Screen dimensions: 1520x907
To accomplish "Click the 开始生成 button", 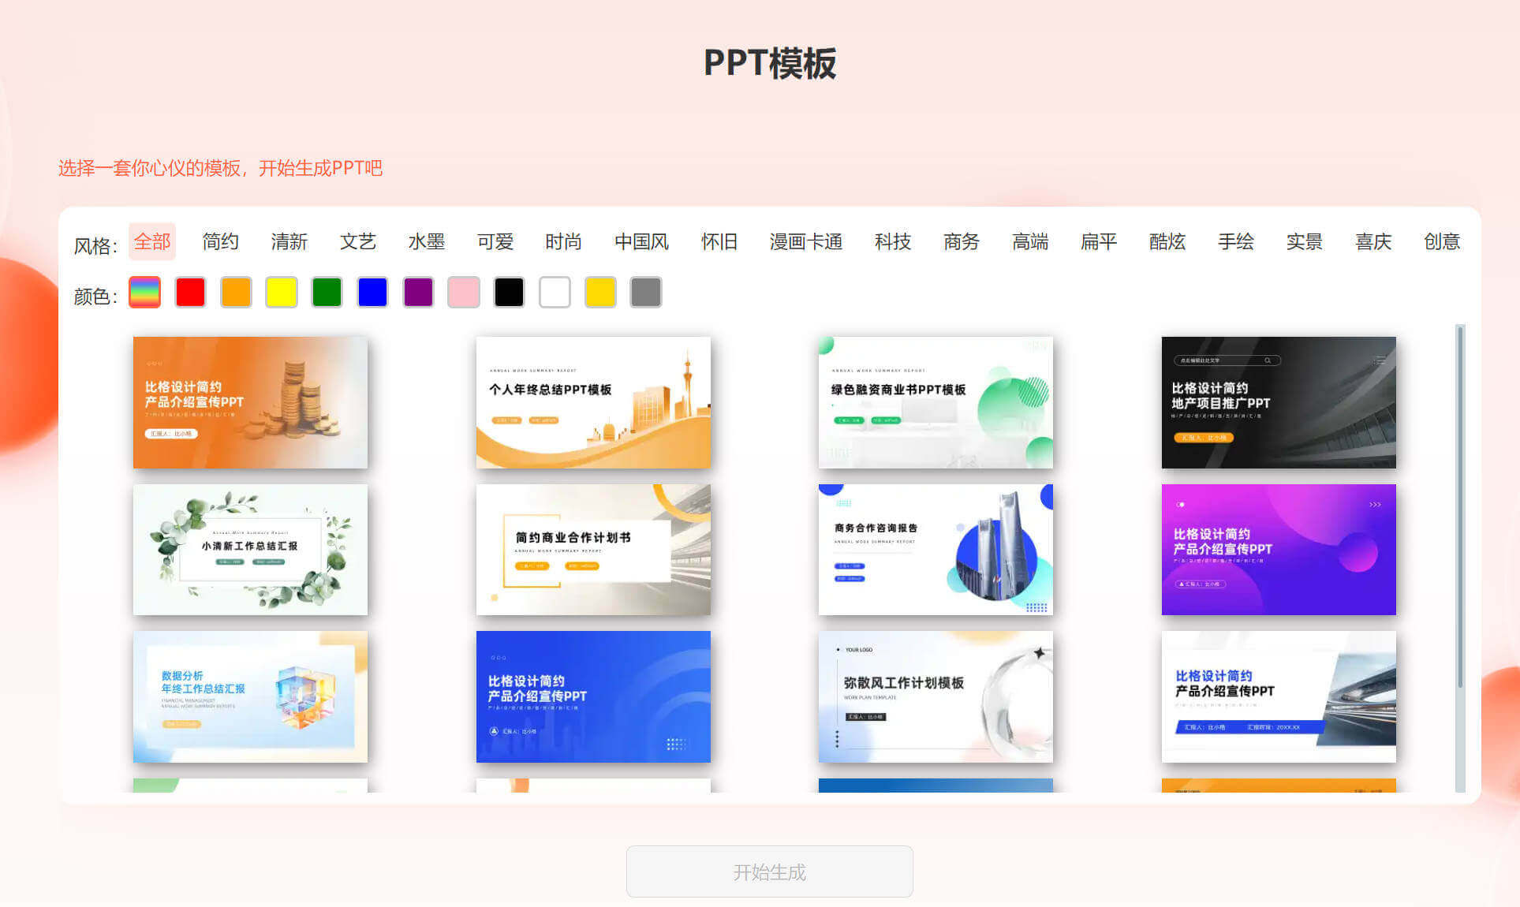I will pos(769,872).
